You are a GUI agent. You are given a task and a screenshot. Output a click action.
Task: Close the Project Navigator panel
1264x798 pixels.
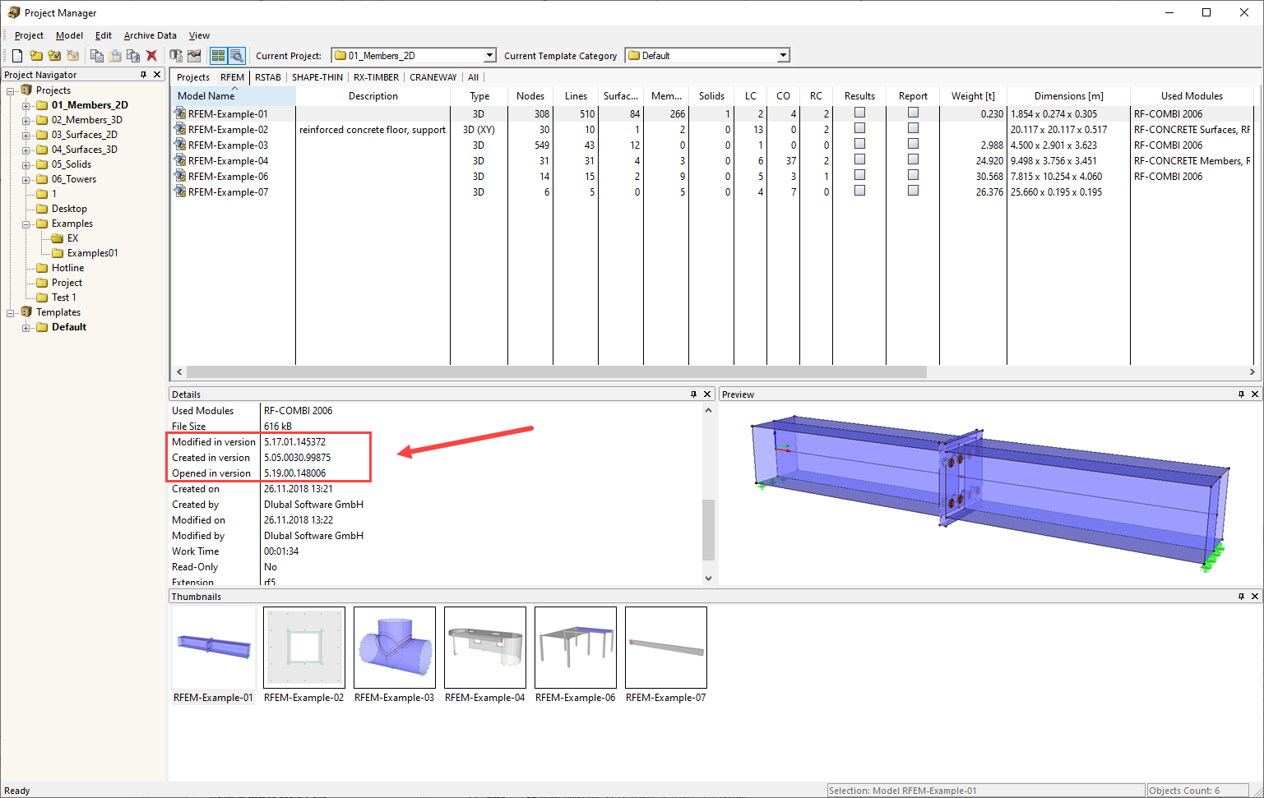[x=158, y=75]
